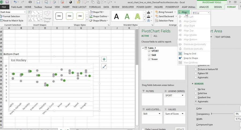Apply the green outlined A WordArt style
241x130 pixels.
138,16
